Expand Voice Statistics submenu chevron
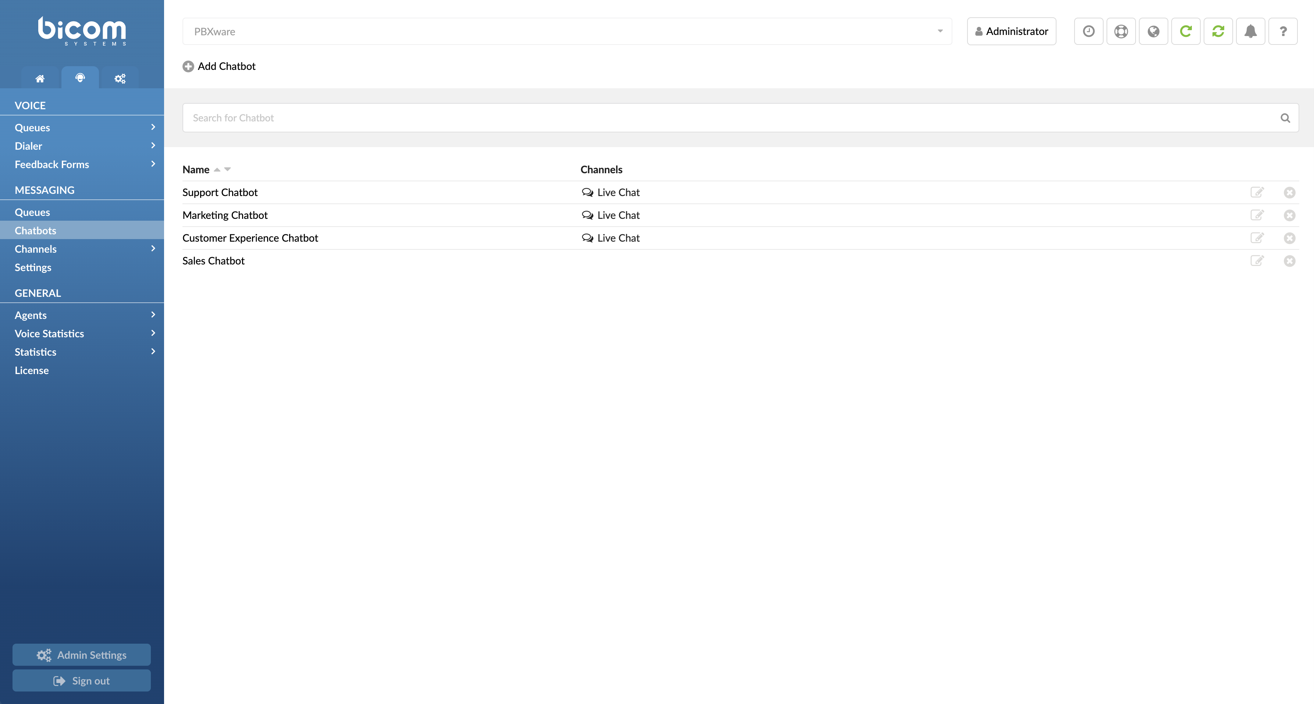Screen dimensions: 1314x704 (153, 333)
